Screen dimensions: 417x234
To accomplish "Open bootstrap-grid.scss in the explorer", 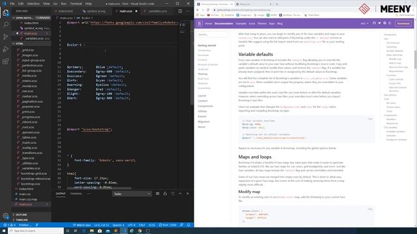I will tap(33, 174).
